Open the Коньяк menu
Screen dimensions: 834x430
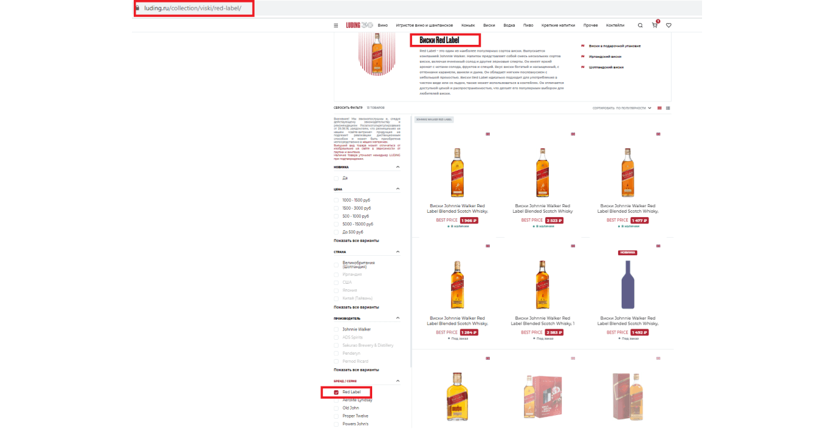coord(468,26)
